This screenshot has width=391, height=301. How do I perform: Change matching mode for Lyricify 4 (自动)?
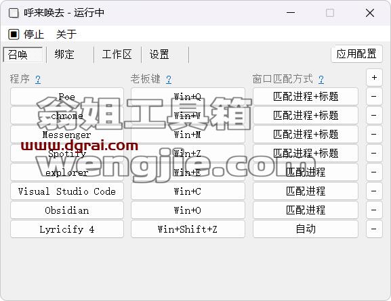[x=306, y=229]
